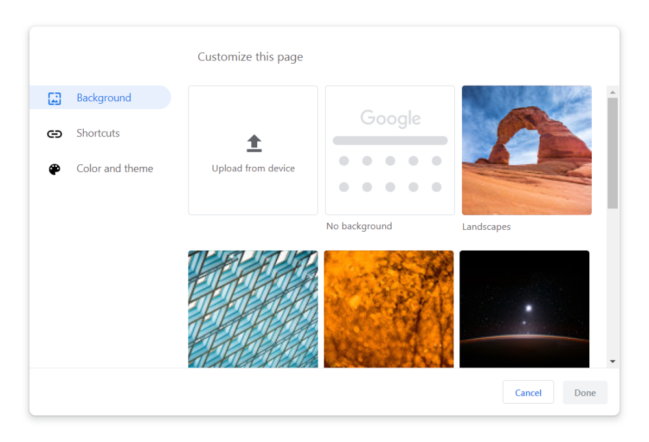The image size is (649, 442).
Task: Open the Background customization section
Action: pyautogui.click(x=103, y=97)
